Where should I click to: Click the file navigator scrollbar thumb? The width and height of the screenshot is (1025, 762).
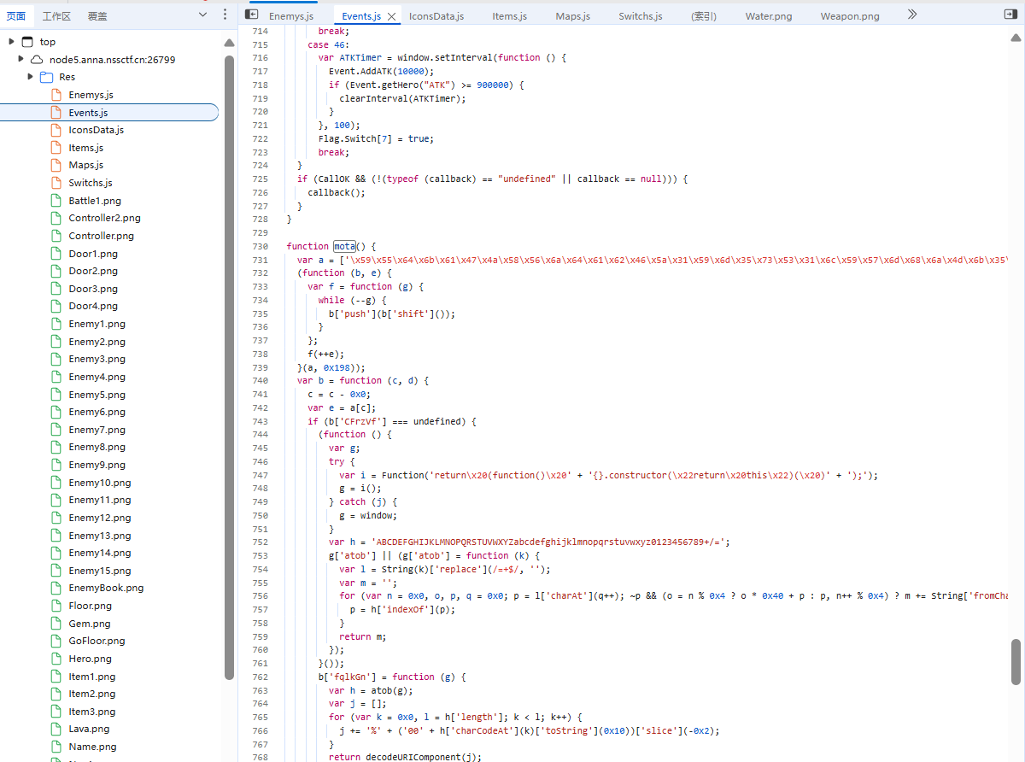(x=229, y=367)
